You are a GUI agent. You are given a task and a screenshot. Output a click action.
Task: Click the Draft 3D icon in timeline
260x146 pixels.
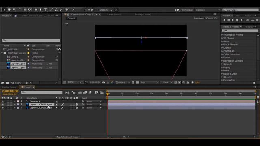[74, 92]
